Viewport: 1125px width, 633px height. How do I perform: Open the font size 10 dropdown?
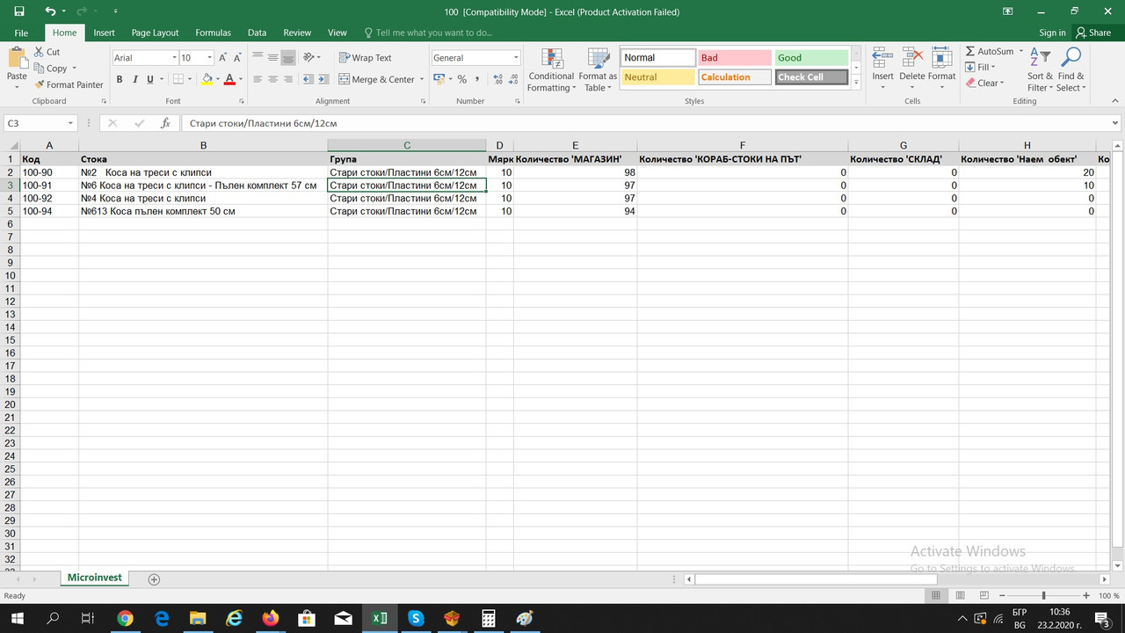click(209, 58)
